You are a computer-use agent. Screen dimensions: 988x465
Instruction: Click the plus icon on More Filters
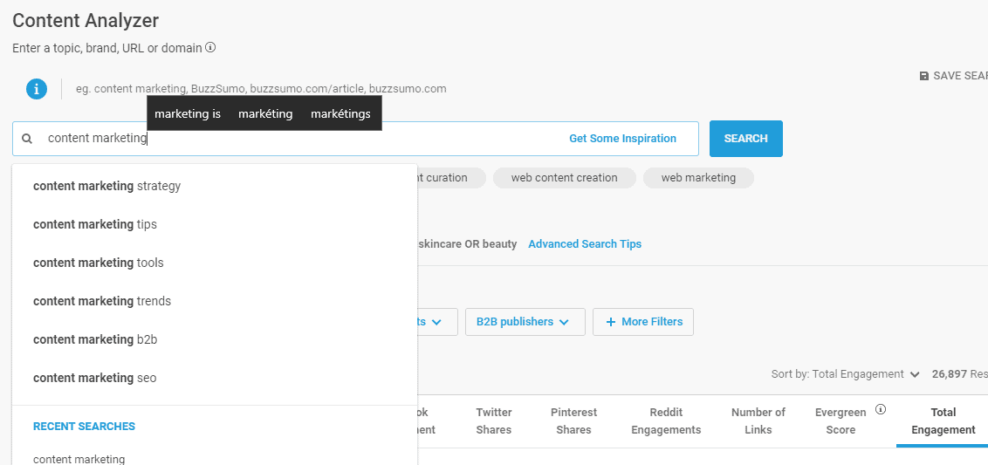(x=611, y=322)
